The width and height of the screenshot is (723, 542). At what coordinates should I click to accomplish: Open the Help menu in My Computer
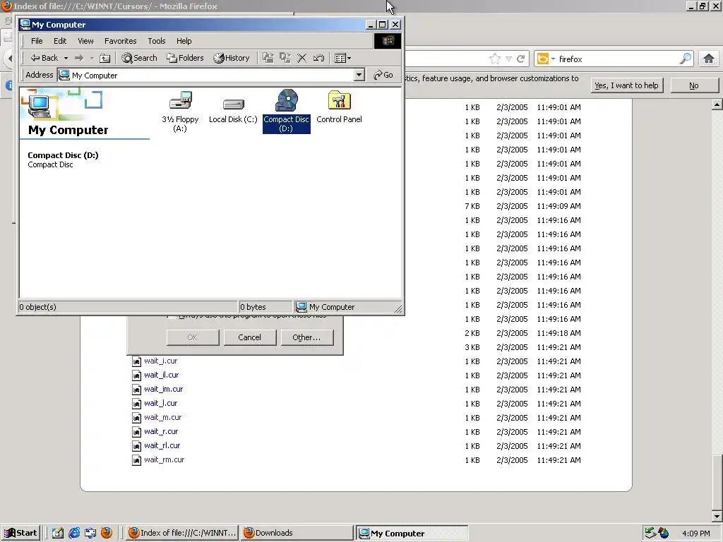pyautogui.click(x=184, y=41)
